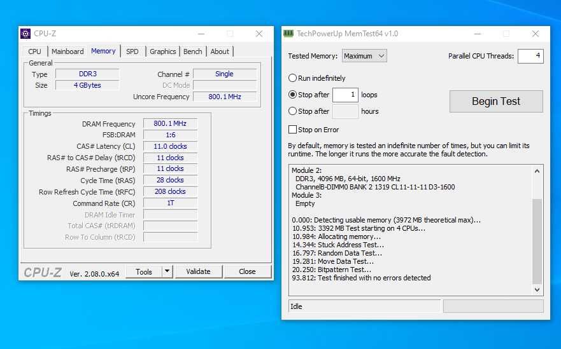Click the tRCD delay 11 clocks value
Viewport: 561px width, 349px height.
coord(170,158)
